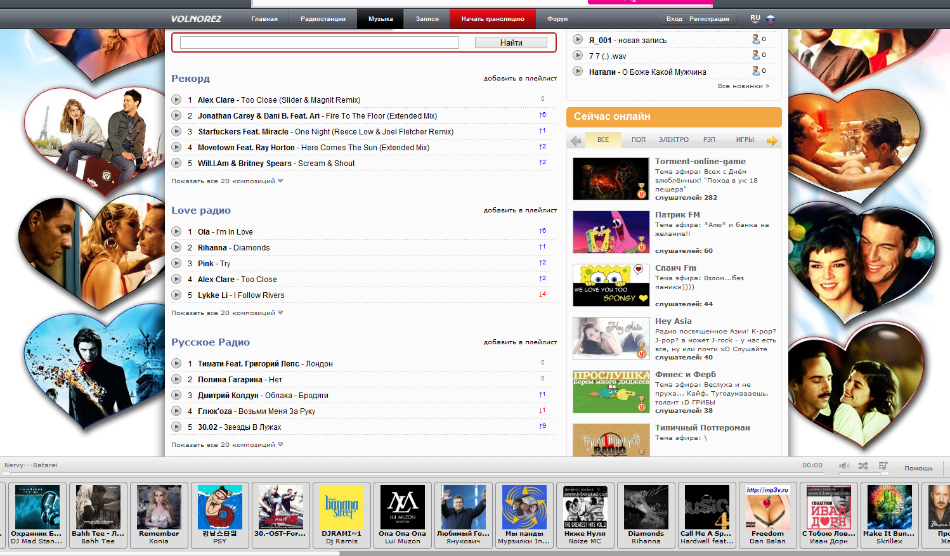Play Lykke Li I Follow Rivers

[x=176, y=295]
